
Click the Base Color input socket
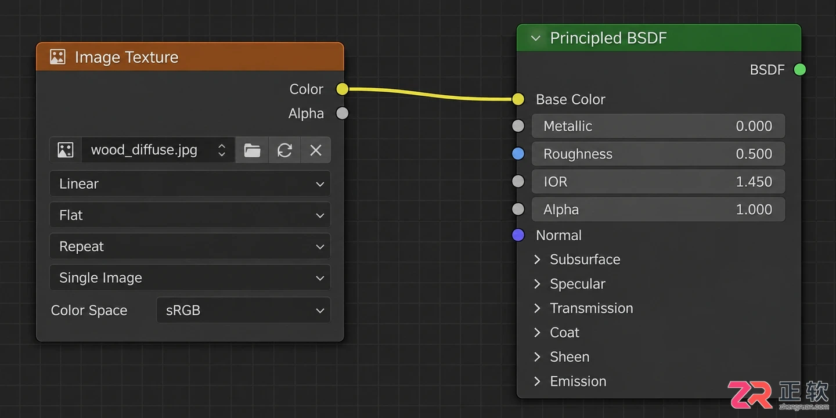coord(518,99)
